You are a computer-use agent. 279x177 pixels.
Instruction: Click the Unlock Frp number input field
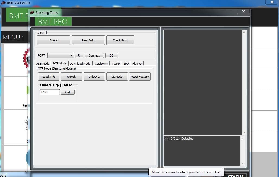50,92
